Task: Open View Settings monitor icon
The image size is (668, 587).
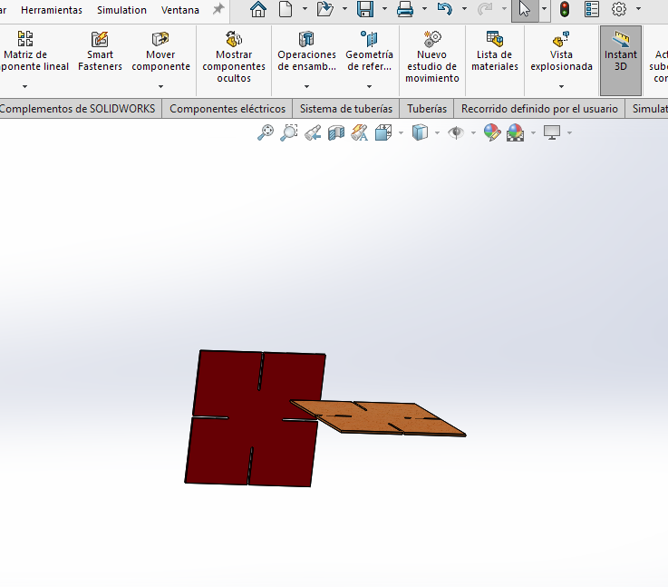Action: (x=552, y=132)
